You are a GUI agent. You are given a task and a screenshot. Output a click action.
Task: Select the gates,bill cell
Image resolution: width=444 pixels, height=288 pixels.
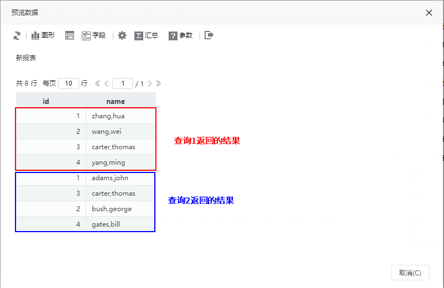click(121, 224)
